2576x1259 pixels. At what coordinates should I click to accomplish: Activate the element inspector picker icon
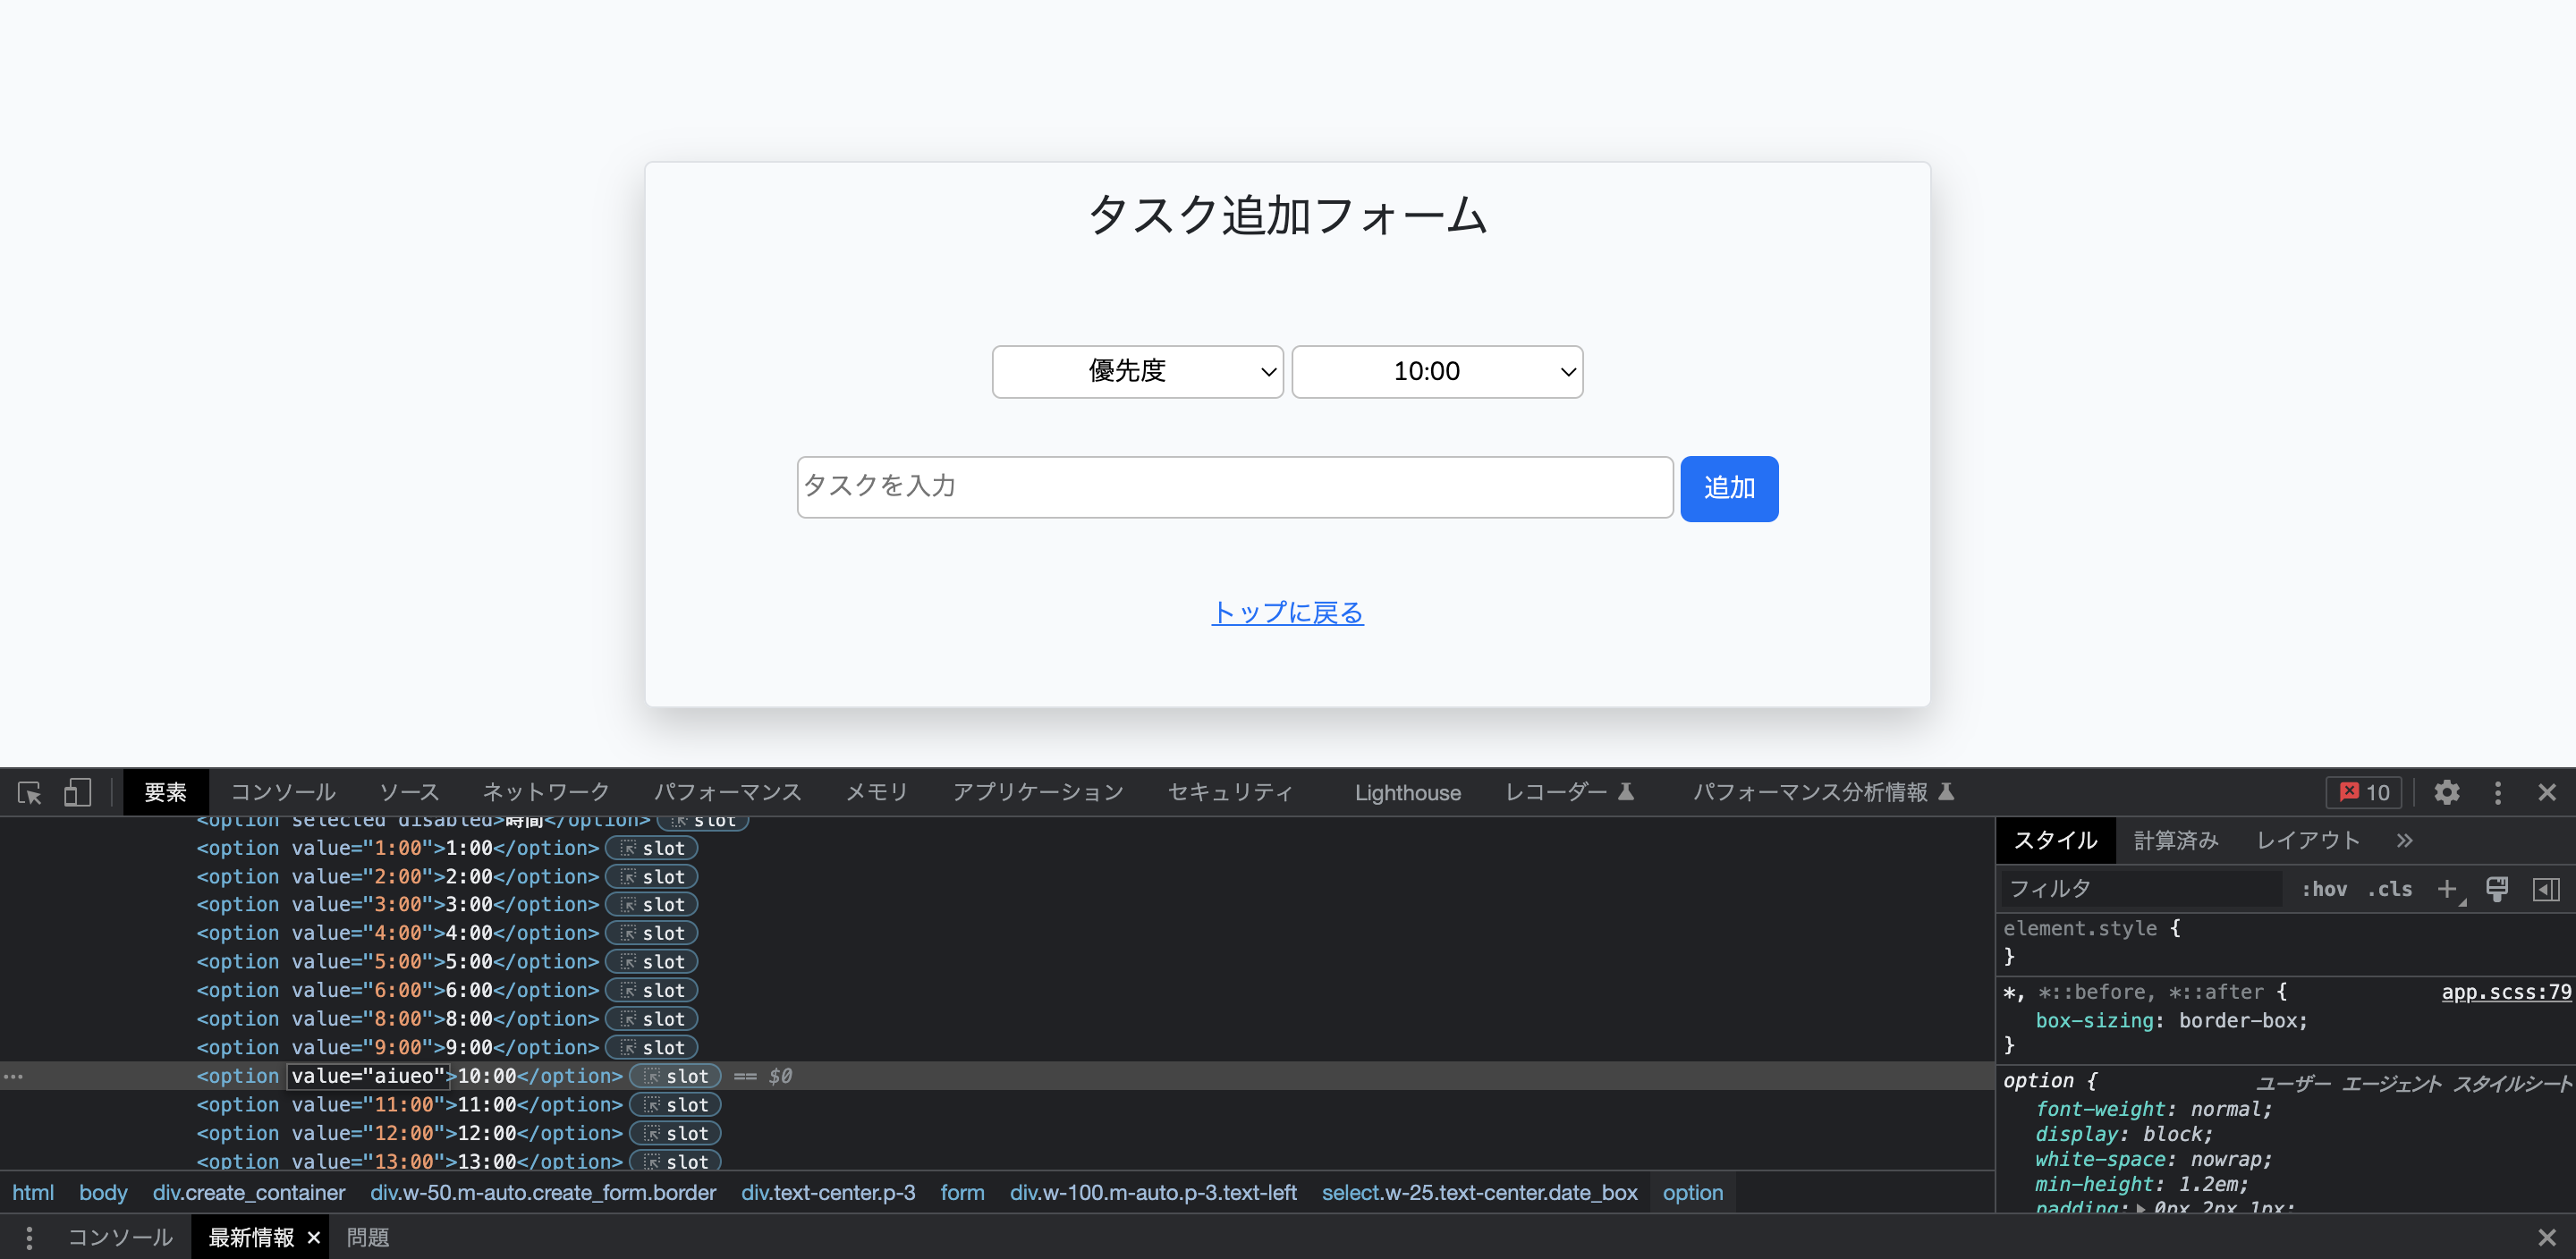(x=29, y=792)
